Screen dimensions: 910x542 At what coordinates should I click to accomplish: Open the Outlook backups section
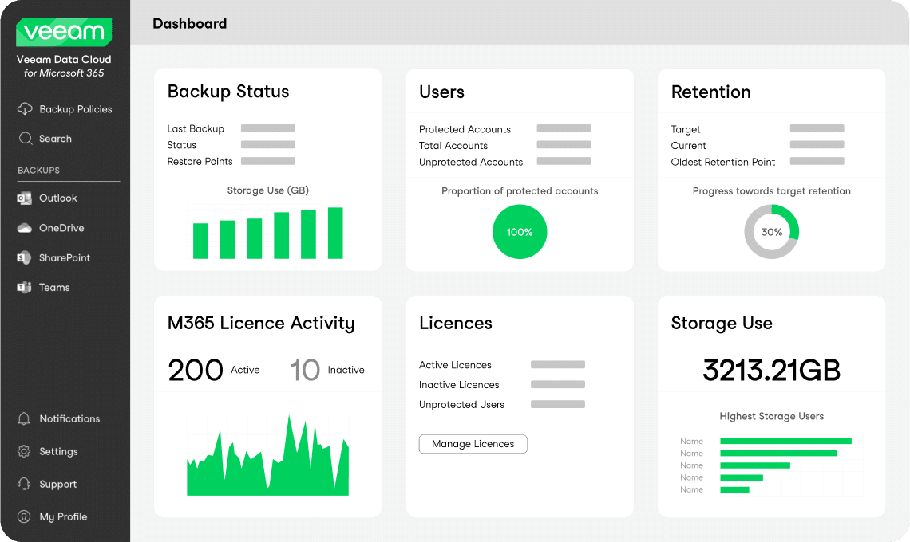(59, 198)
